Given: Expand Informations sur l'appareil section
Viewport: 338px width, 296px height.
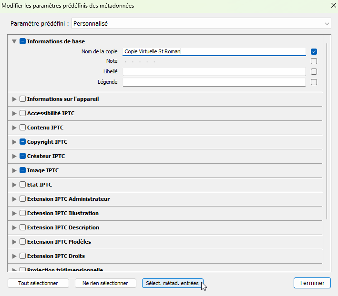Looking at the screenshot, I should click(14, 99).
